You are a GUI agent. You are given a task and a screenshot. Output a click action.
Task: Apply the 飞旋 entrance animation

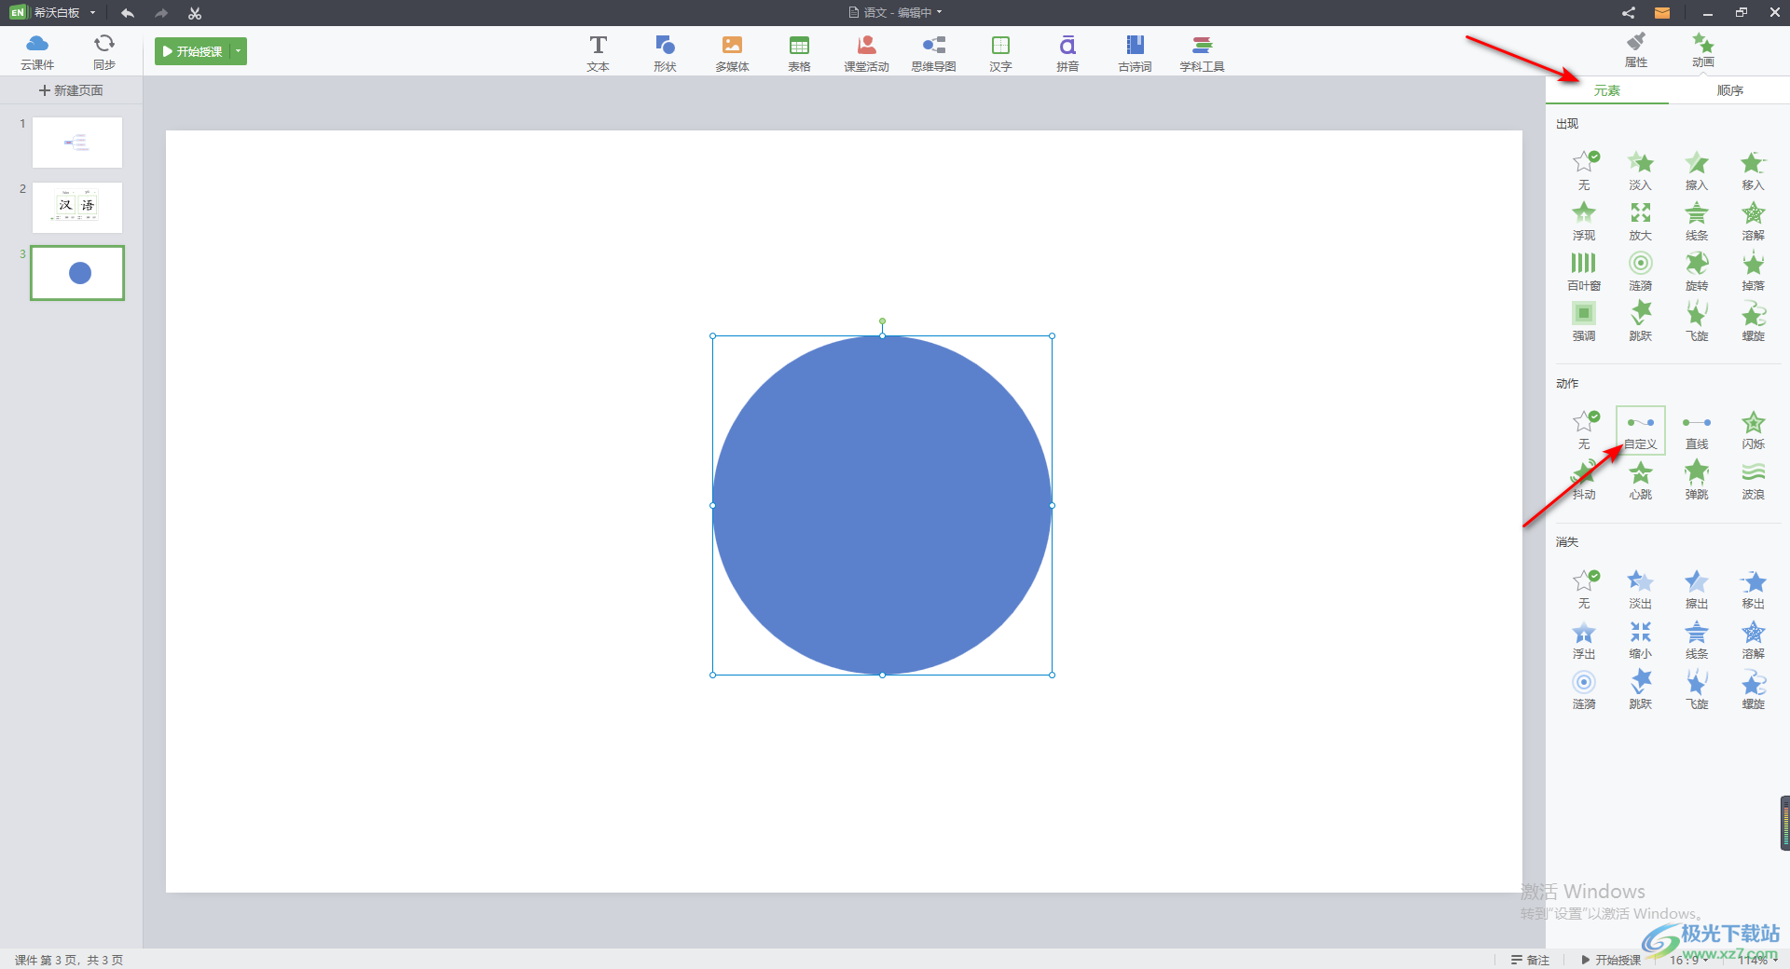coord(1697,321)
